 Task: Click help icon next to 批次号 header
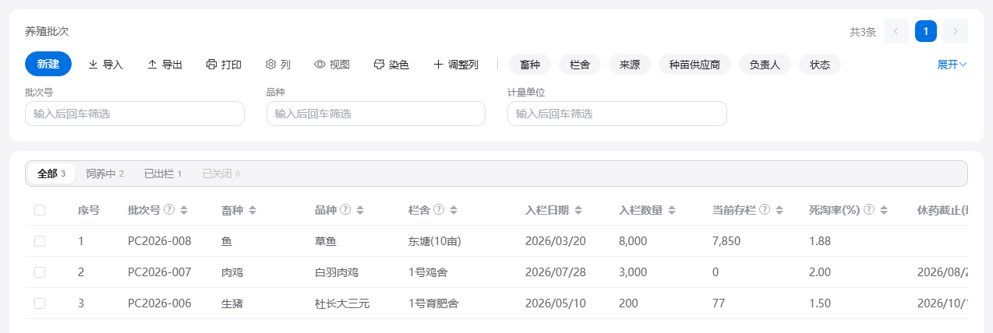pos(169,210)
